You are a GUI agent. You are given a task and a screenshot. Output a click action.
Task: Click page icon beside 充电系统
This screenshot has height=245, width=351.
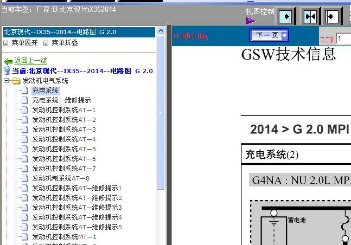(24, 91)
